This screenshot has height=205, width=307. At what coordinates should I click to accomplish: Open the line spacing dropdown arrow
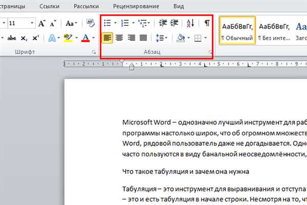click(166, 37)
